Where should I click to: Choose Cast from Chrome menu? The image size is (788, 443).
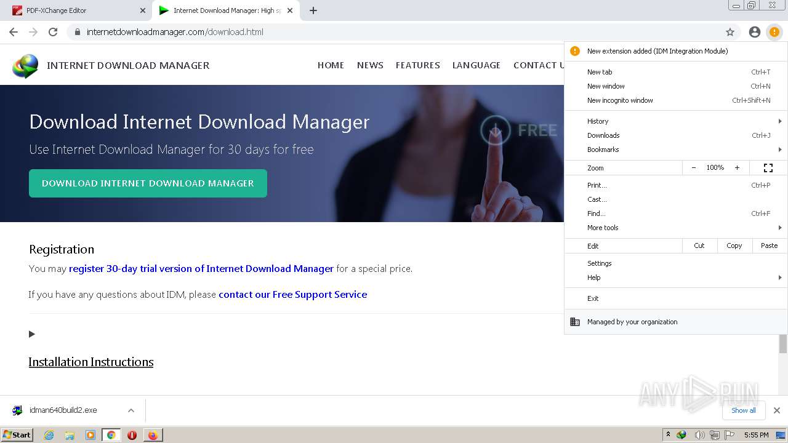676,199
